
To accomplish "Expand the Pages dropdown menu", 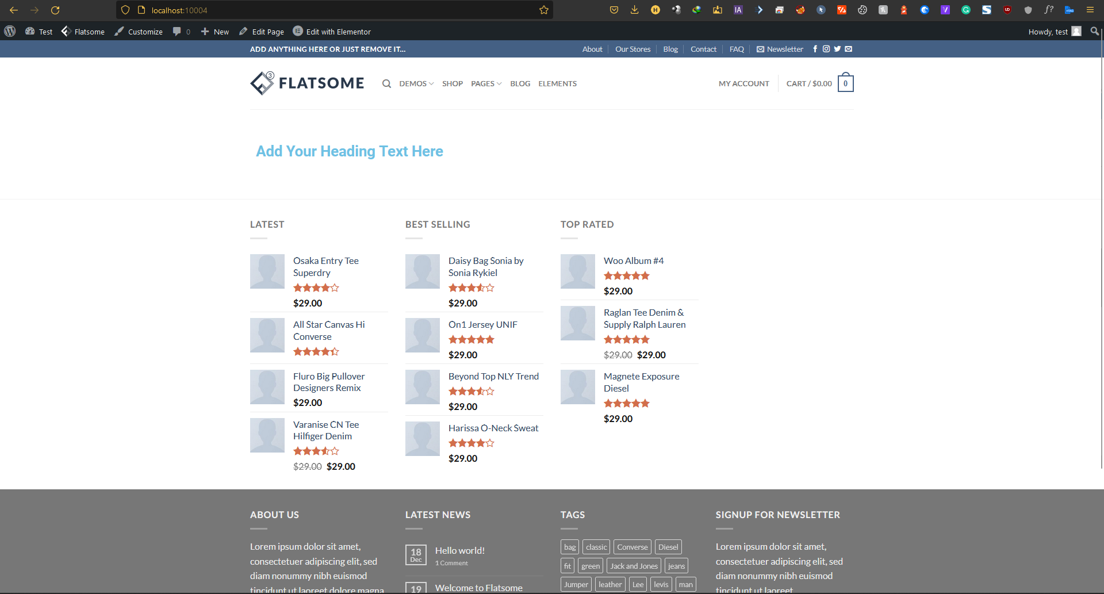I will tap(486, 84).
